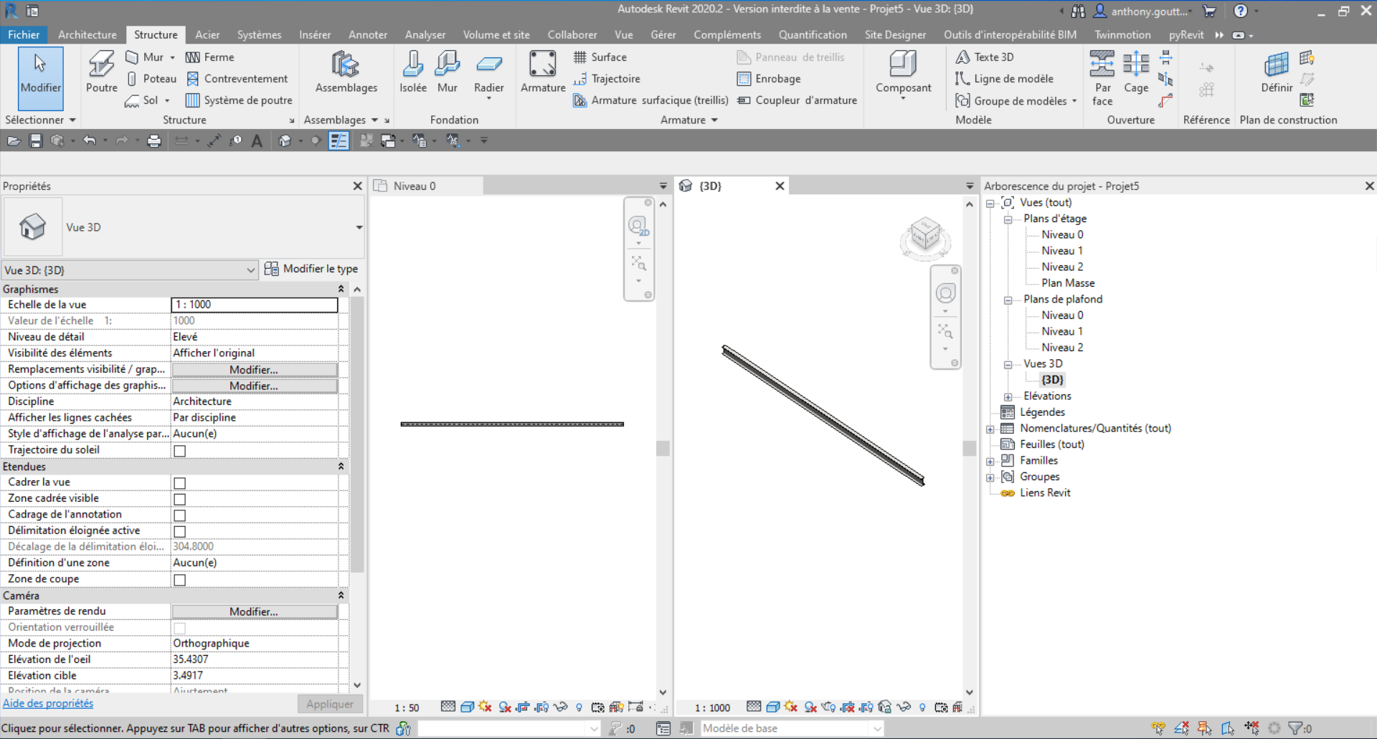Click the print icon in quick access toolbar
Screen dimensions: 1377x739
(x=153, y=141)
